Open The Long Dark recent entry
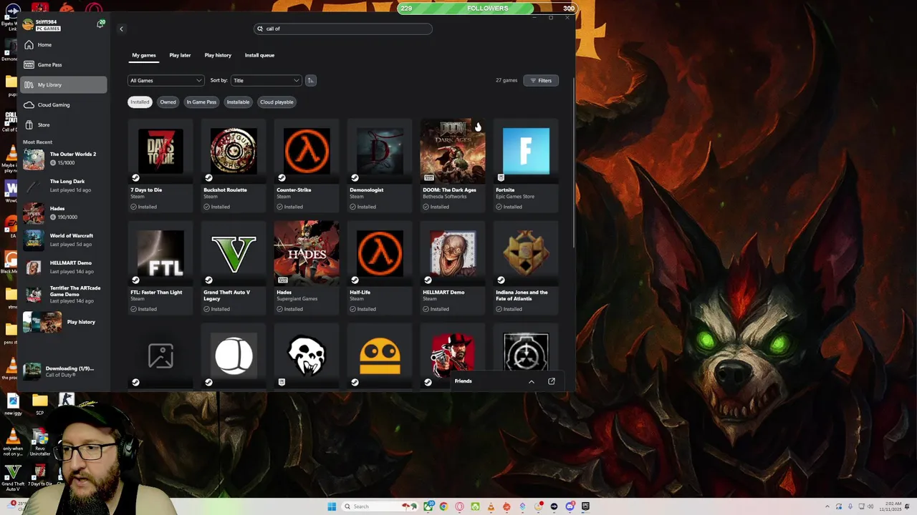Image resolution: width=917 pixels, height=515 pixels. click(x=63, y=185)
